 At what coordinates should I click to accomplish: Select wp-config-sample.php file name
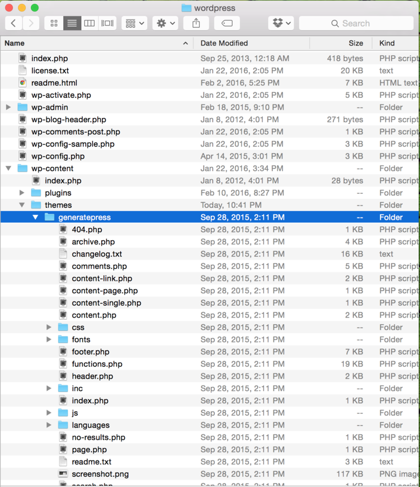click(x=73, y=144)
